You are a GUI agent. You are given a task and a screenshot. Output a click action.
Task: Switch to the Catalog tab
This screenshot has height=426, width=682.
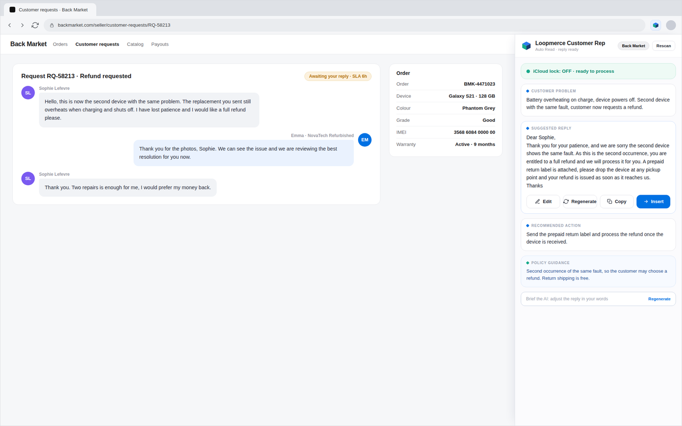[x=135, y=44]
